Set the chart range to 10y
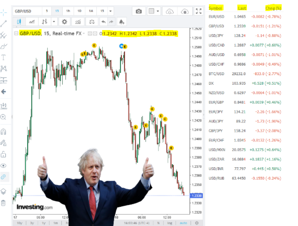The image size is (298, 226). click(x=20, y=223)
